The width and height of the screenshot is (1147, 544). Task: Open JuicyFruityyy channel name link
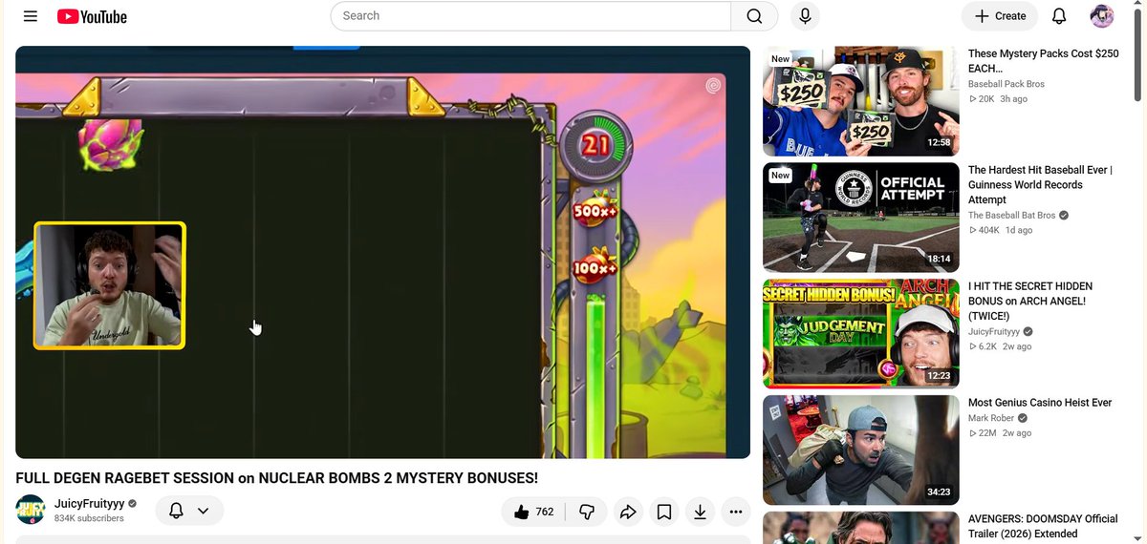click(x=89, y=503)
